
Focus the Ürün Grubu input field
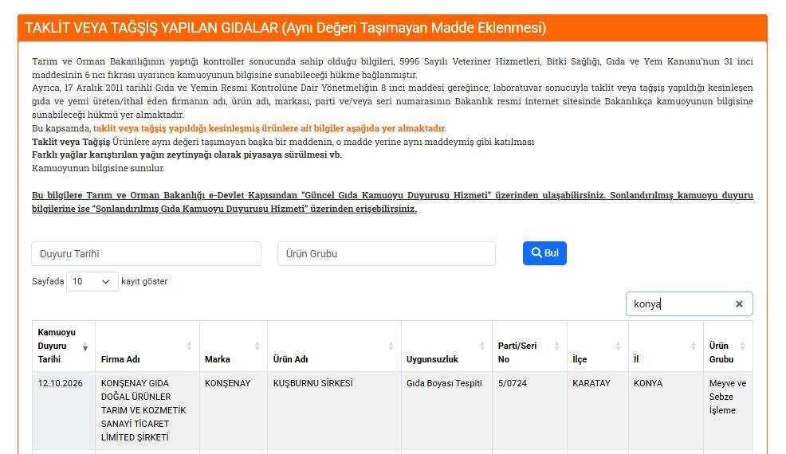387,253
